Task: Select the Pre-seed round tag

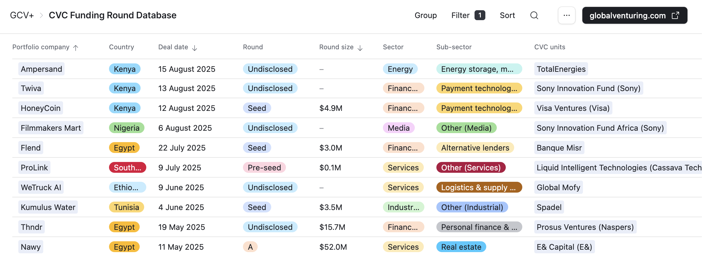Action: point(264,168)
